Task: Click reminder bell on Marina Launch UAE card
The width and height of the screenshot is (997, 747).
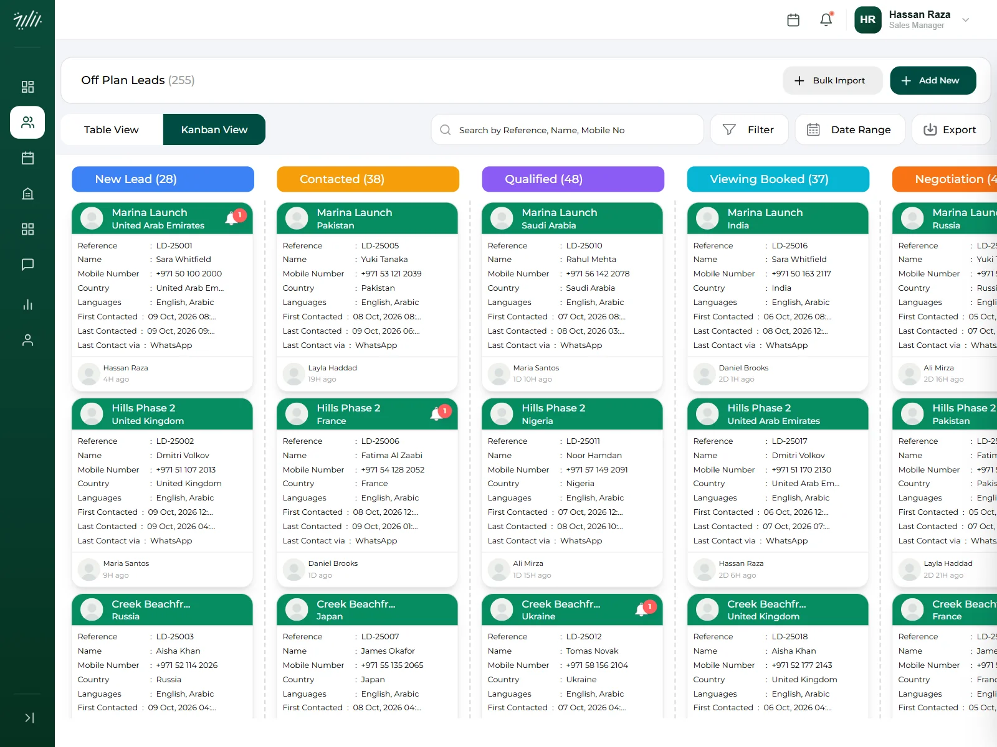Action: point(234,217)
